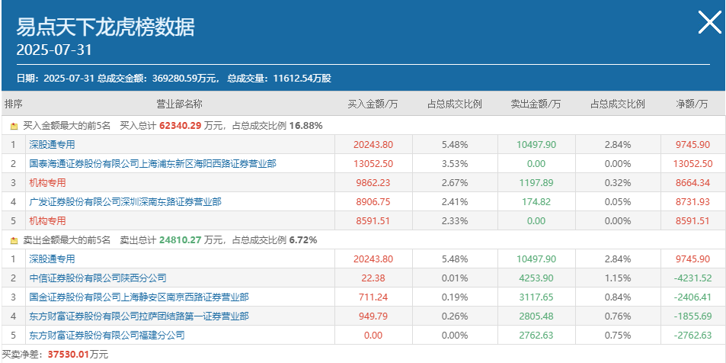
Task: Close the 龙虎榜数据 dialog with the X
Action: (710, 22)
